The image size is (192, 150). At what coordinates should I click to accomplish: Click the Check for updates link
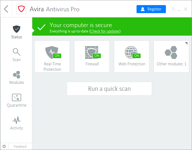click(105, 31)
